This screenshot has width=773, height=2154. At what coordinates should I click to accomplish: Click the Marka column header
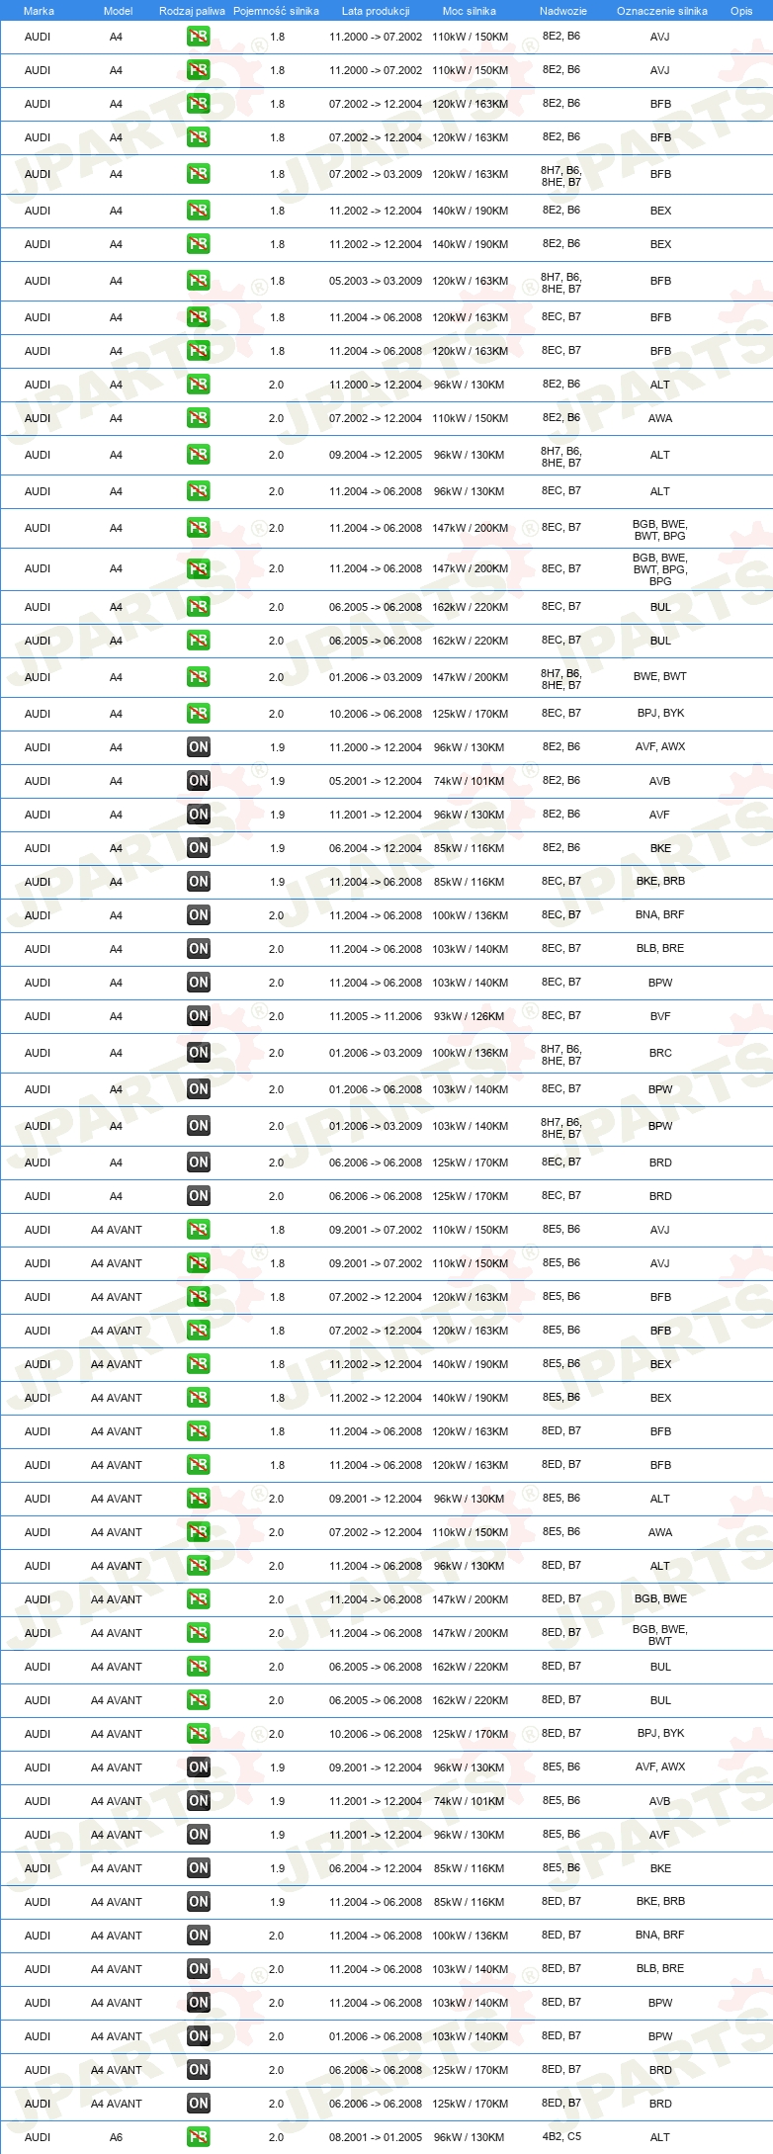[39, 11]
